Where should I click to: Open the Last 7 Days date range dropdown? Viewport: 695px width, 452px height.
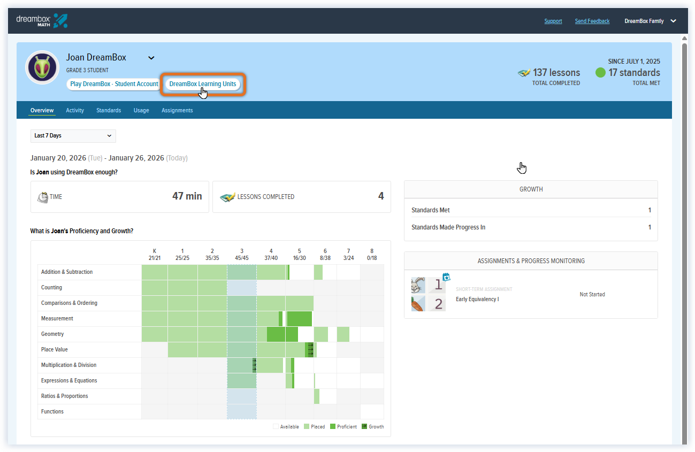point(73,136)
